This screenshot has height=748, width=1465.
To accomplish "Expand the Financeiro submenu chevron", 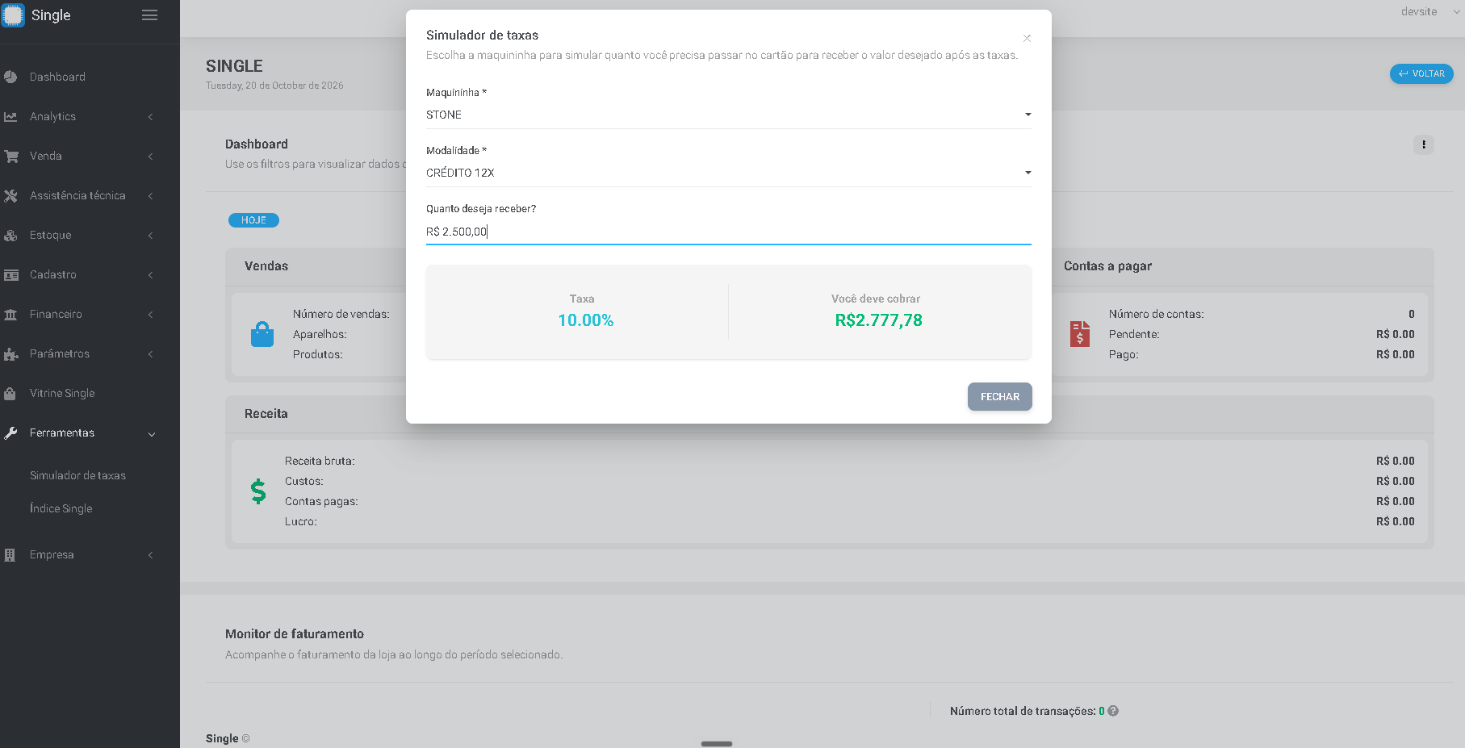I will 150,314.
